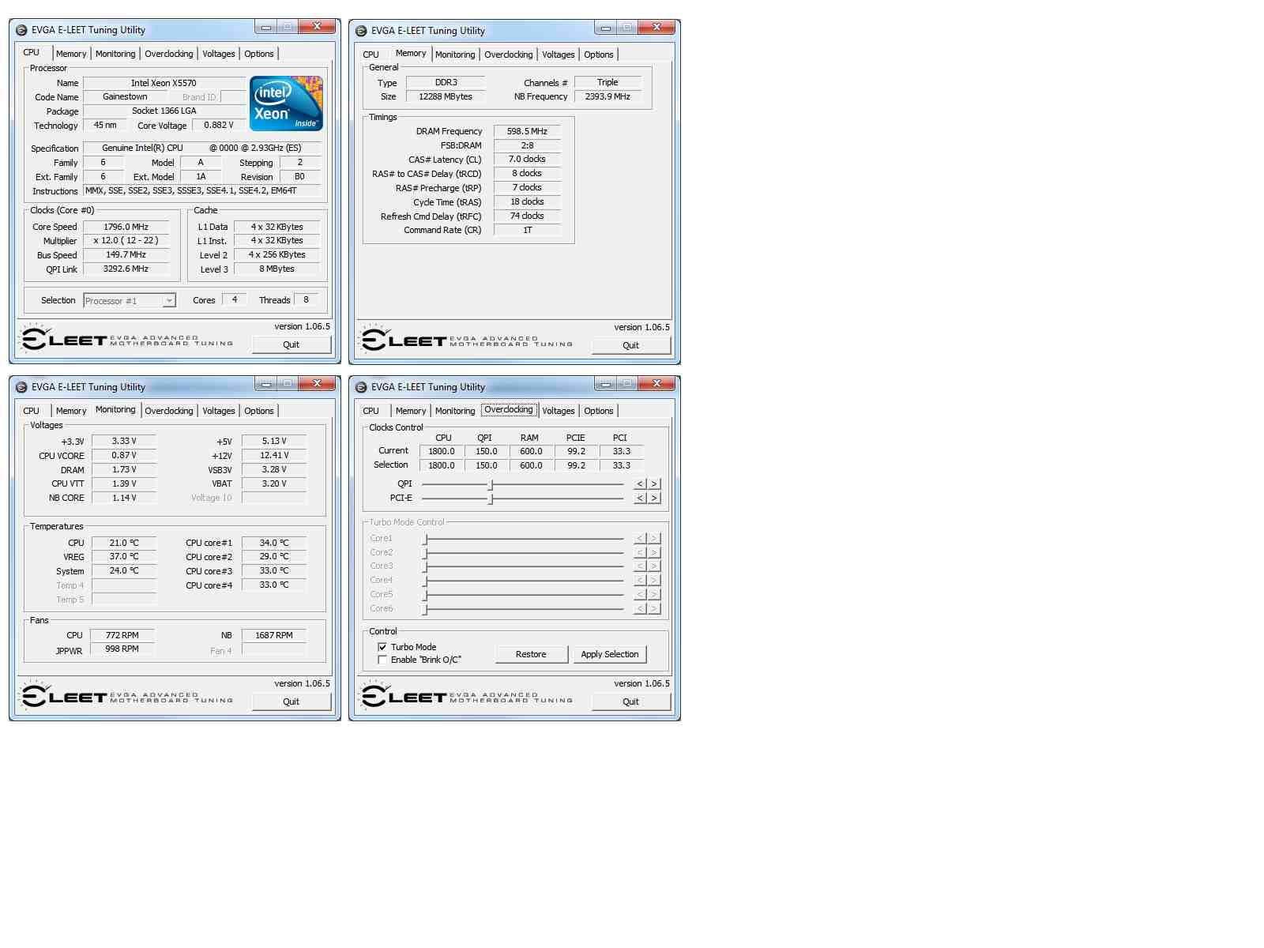The image size is (1264, 948).
Task: Click the Name field showing Intel Xeon X5570
Action: coord(164,83)
